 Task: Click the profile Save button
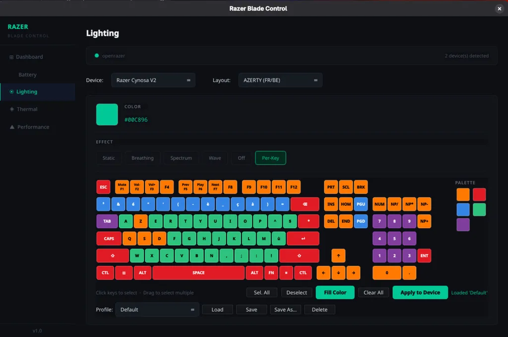coord(252,310)
